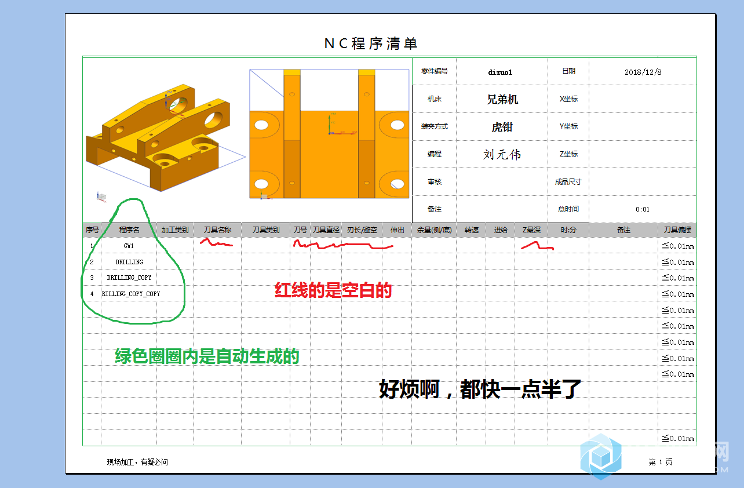Select the '审核' label cell
This screenshot has width=744, height=488.
(x=435, y=182)
